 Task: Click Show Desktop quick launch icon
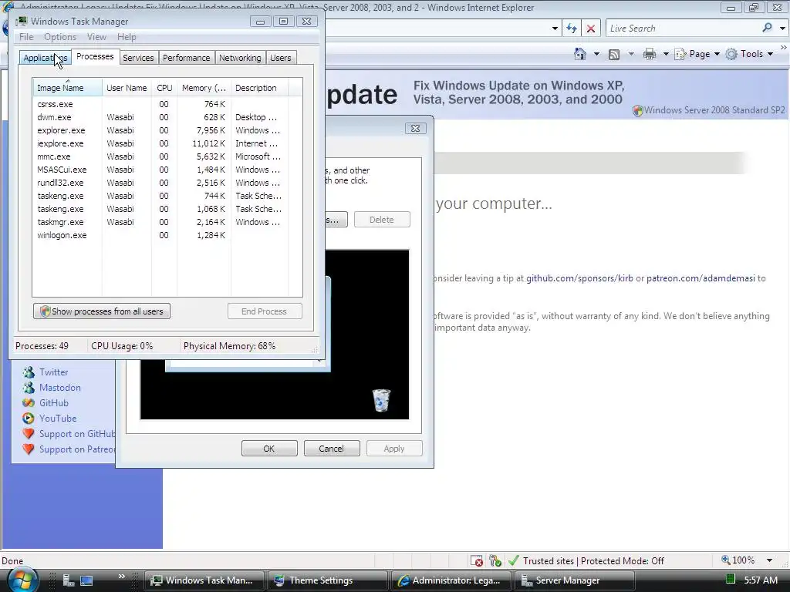86,580
